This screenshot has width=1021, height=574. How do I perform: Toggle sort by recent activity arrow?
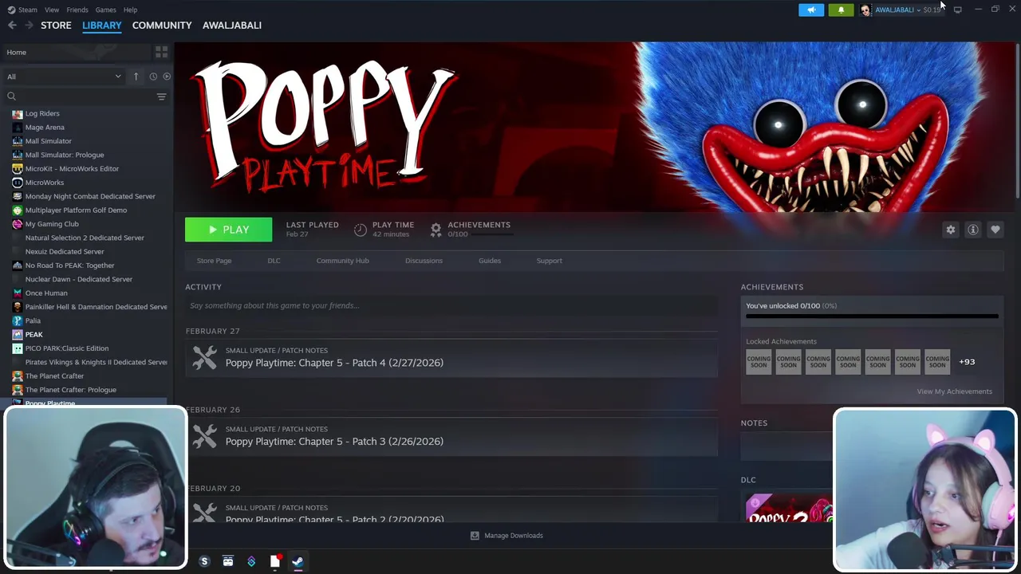coord(136,77)
